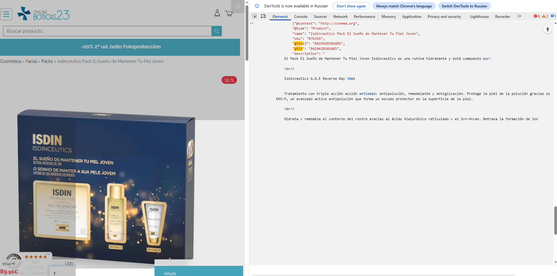Click the Elements panel vertical scrollbar thumb
The height and width of the screenshot is (276, 557).
click(555, 221)
